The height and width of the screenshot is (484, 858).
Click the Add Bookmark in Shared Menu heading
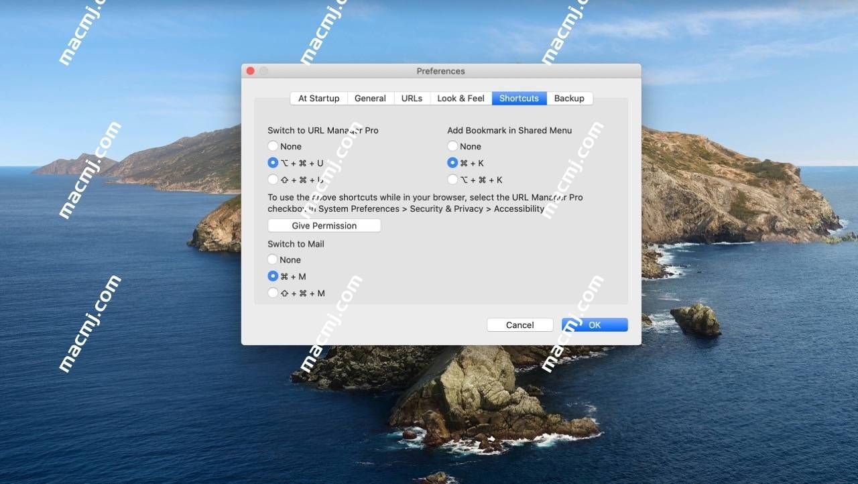pos(509,131)
